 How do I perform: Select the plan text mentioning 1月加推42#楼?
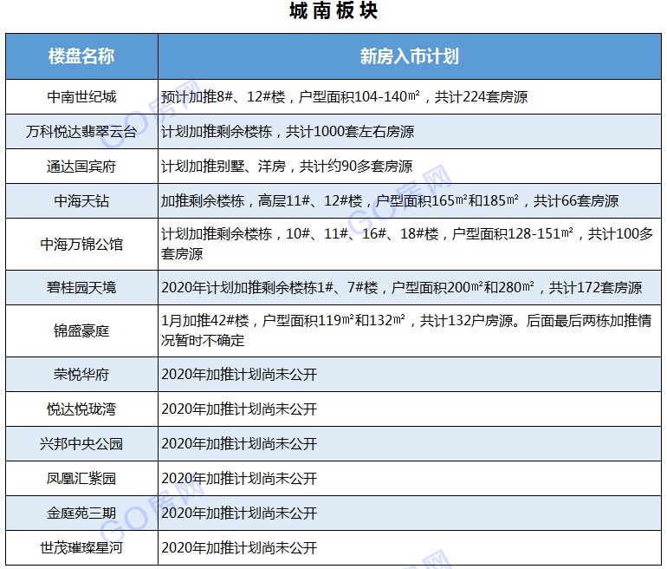pyautogui.click(x=406, y=330)
